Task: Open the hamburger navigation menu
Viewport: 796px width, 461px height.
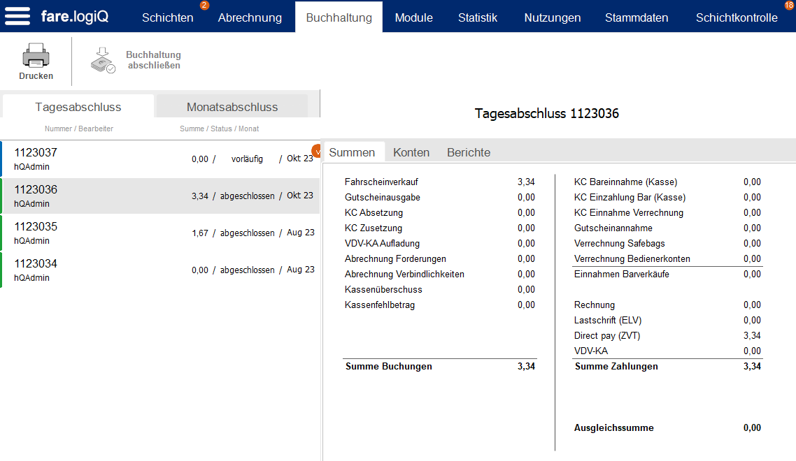Action: click(17, 17)
